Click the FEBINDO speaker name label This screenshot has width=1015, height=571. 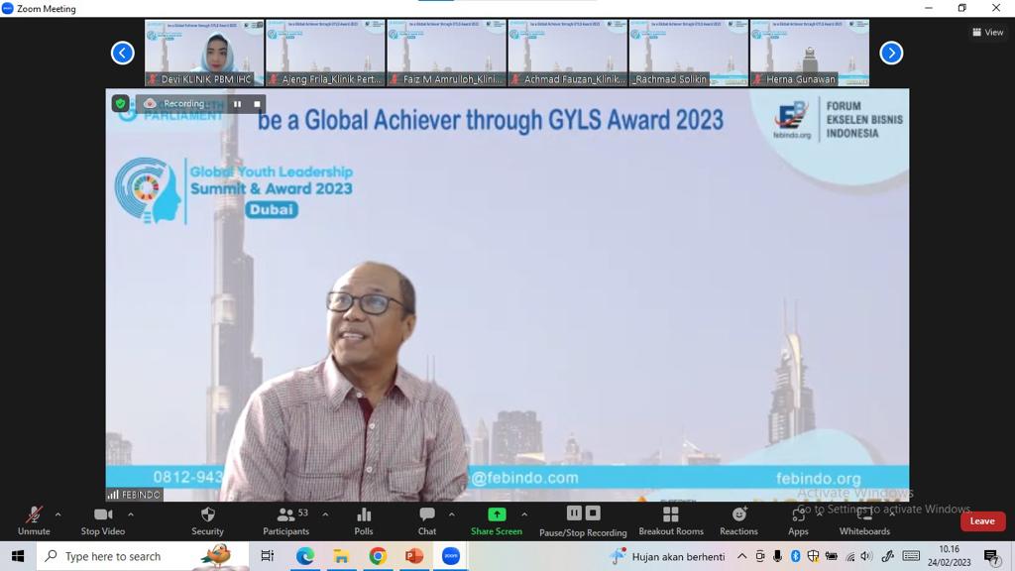134,495
